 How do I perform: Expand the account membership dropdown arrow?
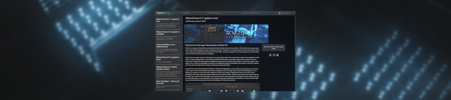294,13
